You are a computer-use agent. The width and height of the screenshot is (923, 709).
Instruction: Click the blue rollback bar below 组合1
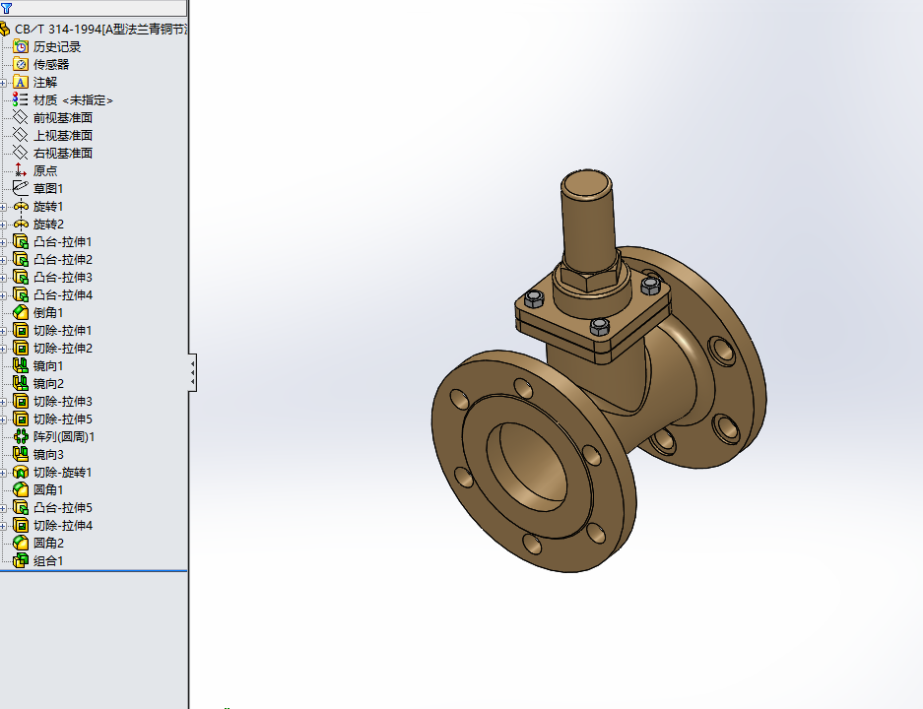point(94,571)
